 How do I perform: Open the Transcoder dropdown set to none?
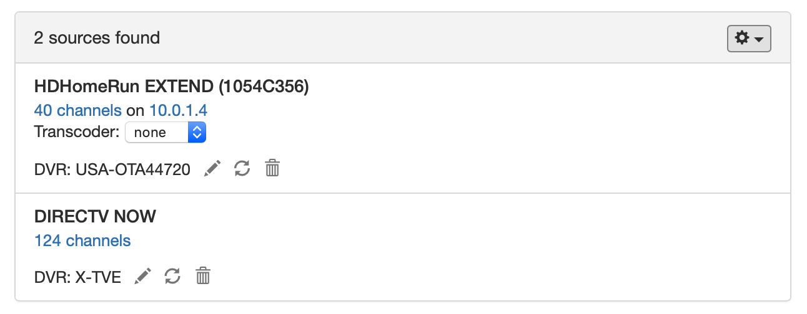click(x=157, y=132)
